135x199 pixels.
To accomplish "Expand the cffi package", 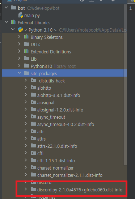I will (26, 153).
